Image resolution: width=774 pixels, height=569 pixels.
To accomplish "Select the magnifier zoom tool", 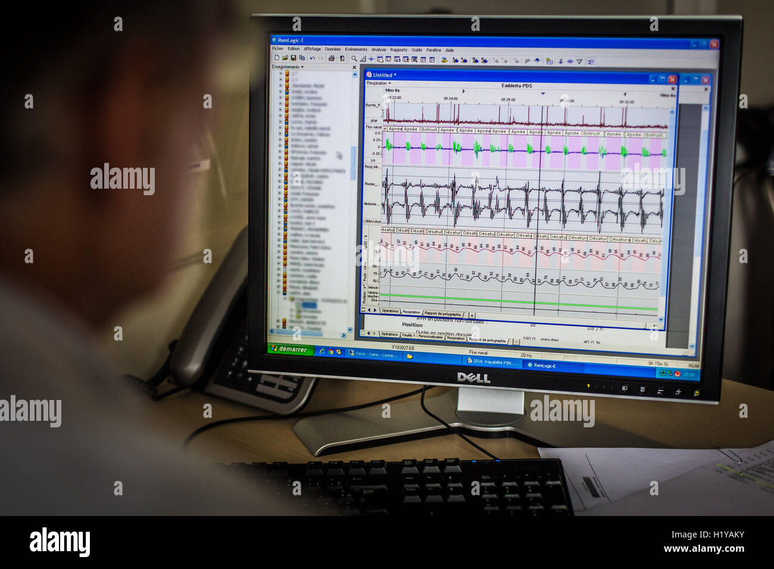I will [354, 58].
